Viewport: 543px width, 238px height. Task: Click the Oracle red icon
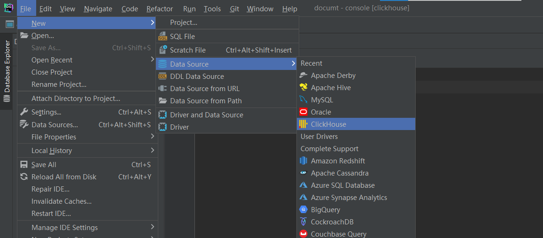pos(304,112)
